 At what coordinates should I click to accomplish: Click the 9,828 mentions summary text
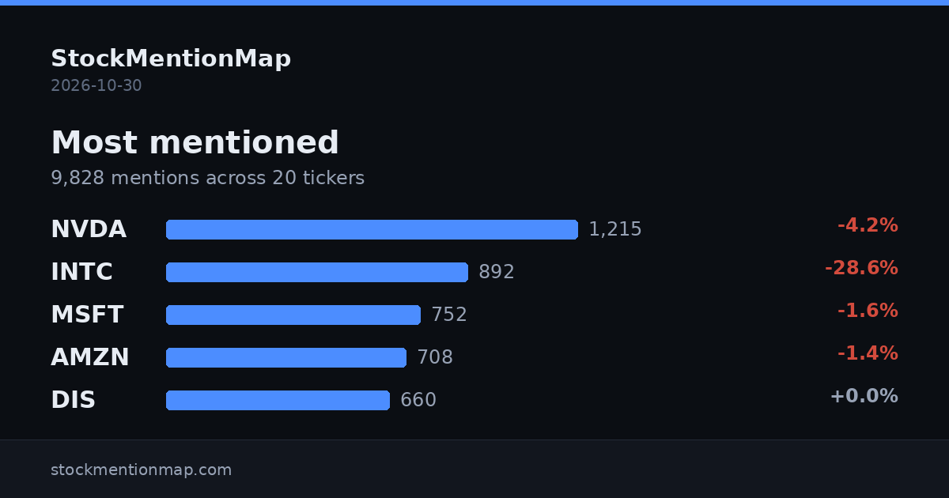pyautogui.click(x=207, y=179)
